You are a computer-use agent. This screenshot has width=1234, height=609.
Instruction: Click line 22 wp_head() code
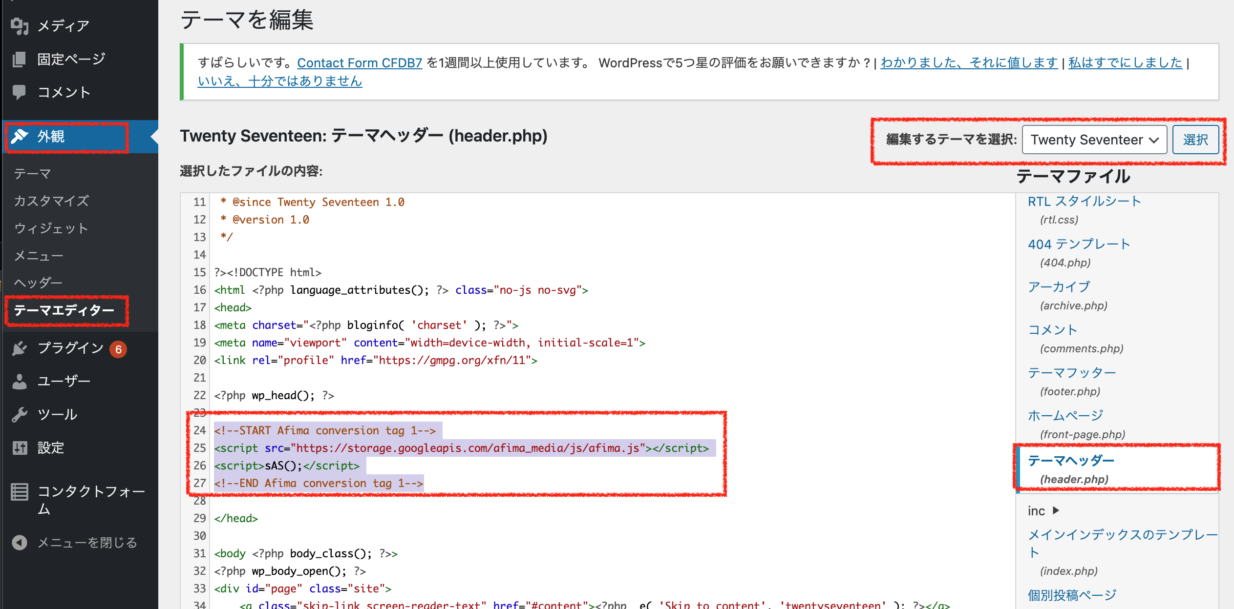pos(274,395)
